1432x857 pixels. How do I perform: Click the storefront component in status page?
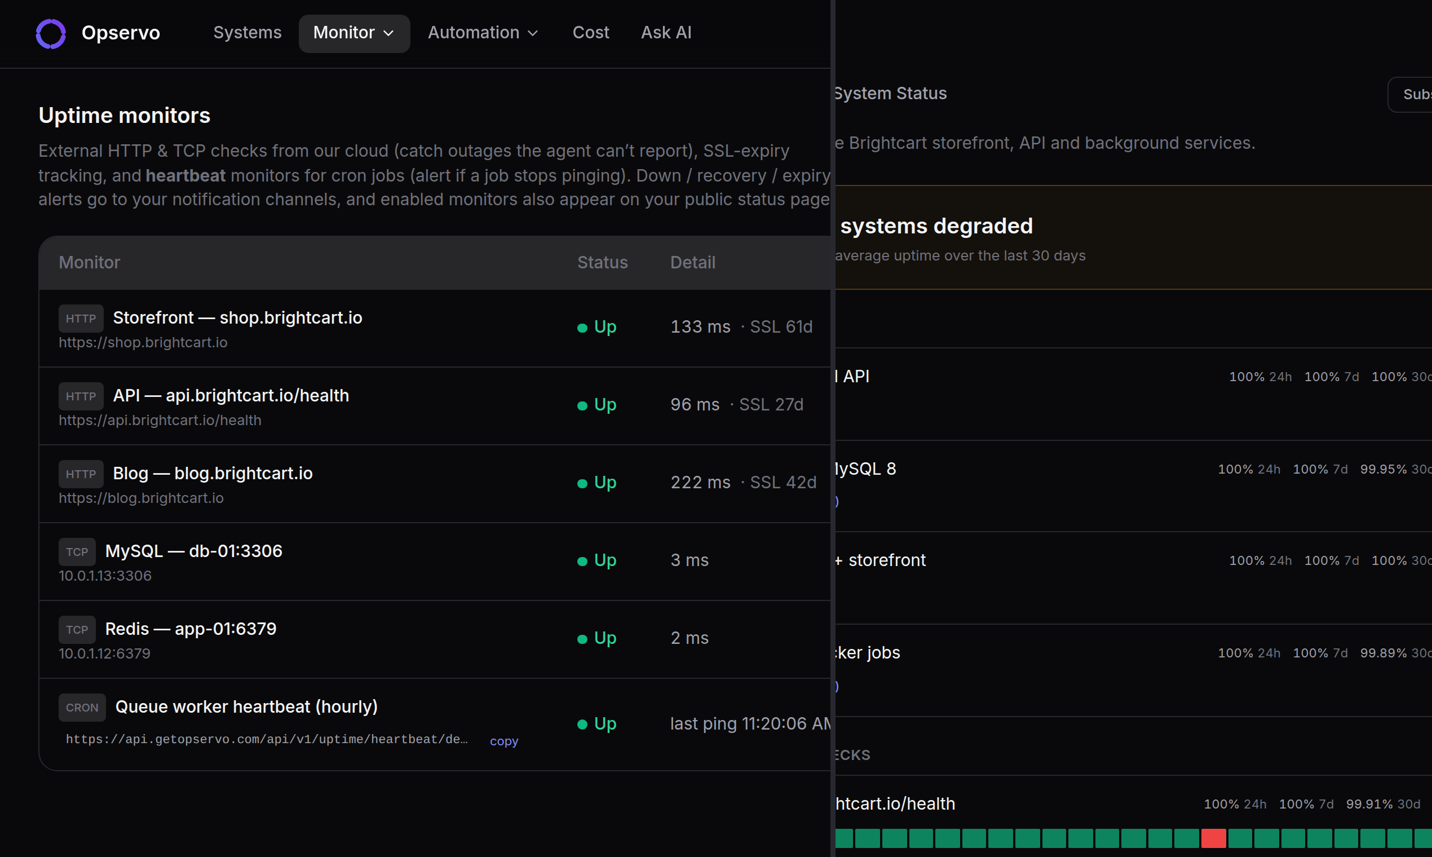(x=881, y=560)
